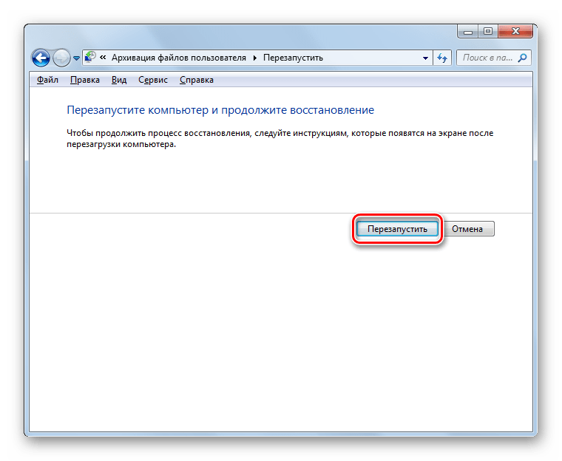Viewport: 562px width, 461px height.
Task: Click the text Чтобы продолжить процесс восстановления
Action: coord(158,133)
